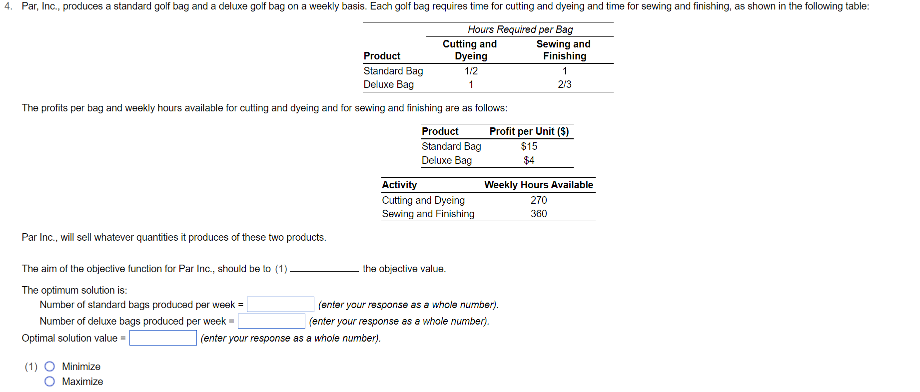The height and width of the screenshot is (392, 920).
Task: Click the Sewing and Finishing column header
Action: 563,50
